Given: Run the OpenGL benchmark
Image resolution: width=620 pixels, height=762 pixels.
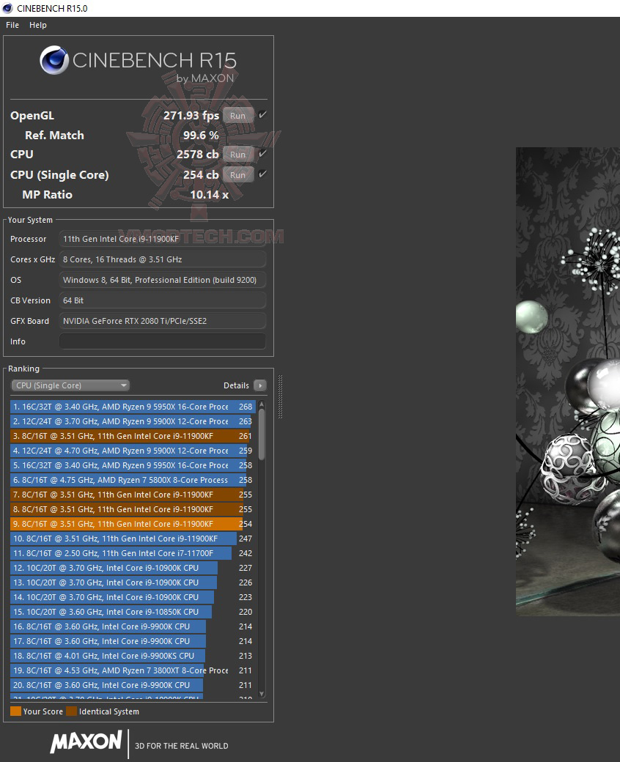Looking at the screenshot, I should click(x=237, y=116).
